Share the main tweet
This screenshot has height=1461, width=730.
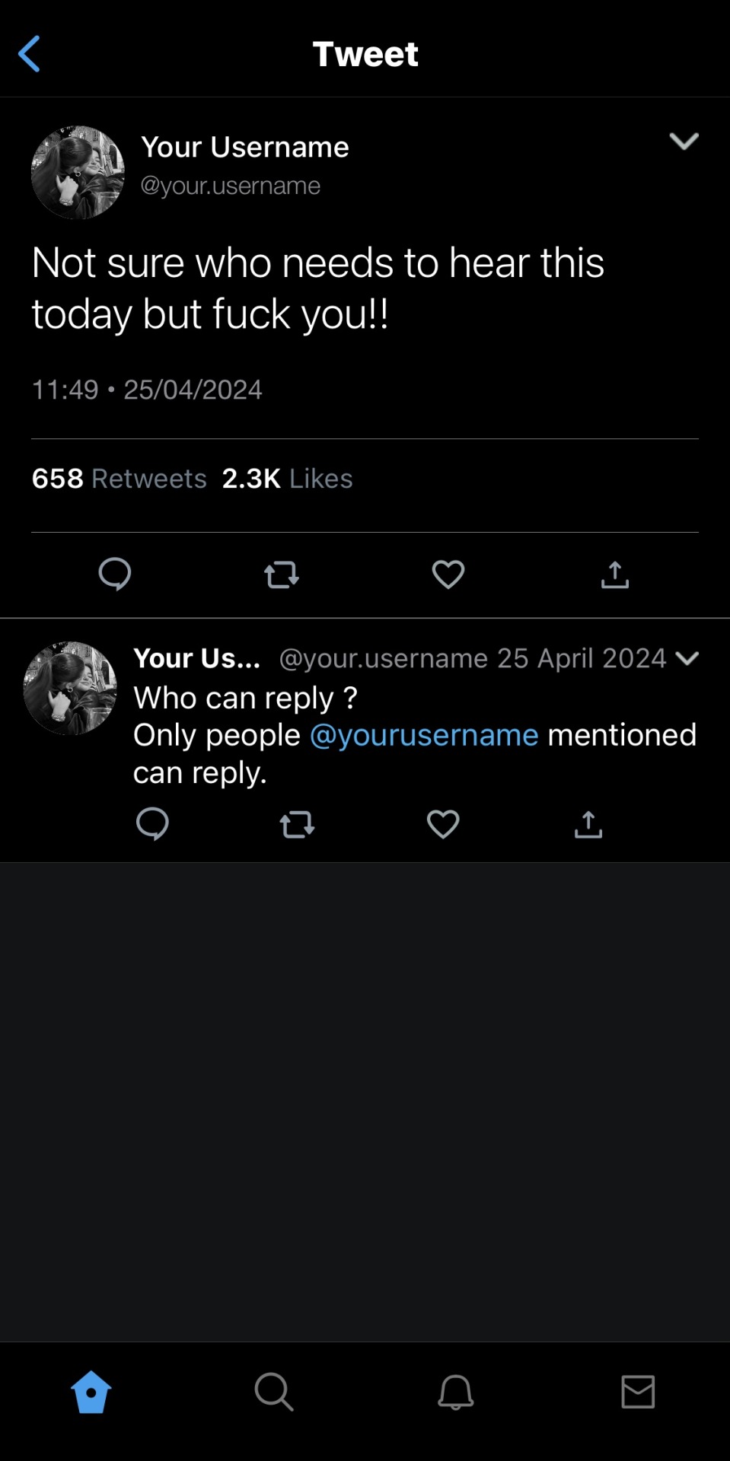(x=615, y=575)
